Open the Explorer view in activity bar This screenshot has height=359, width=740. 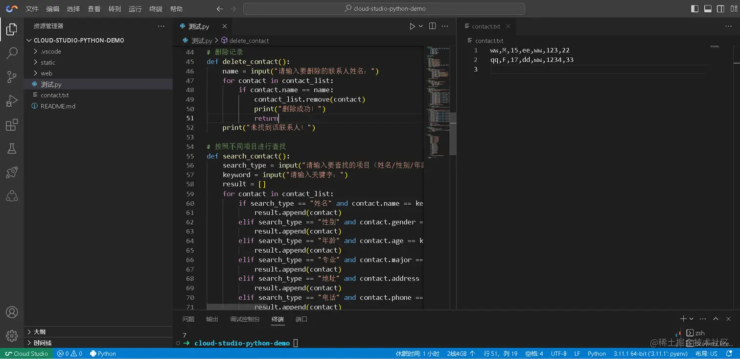[12, 30]
